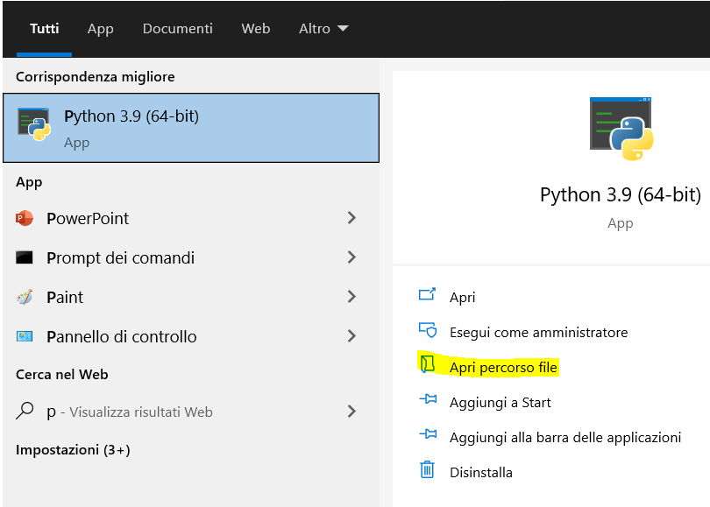Click the Paint application icon
The height and width of the screenshot is (507, 710).
pyautogui.click(x=23, y=297)
